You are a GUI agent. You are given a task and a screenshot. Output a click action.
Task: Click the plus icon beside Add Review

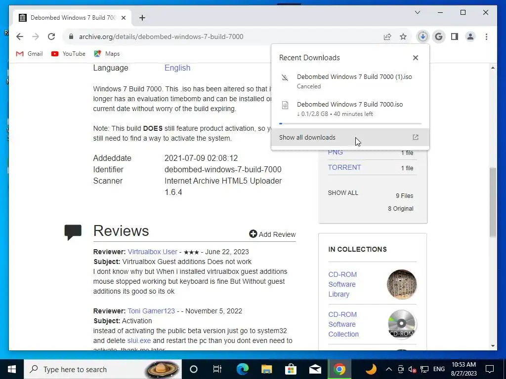253,234
